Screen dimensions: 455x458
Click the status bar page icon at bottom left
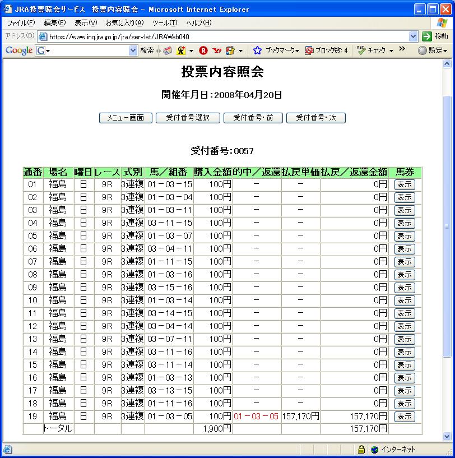(x=8, y=449)
